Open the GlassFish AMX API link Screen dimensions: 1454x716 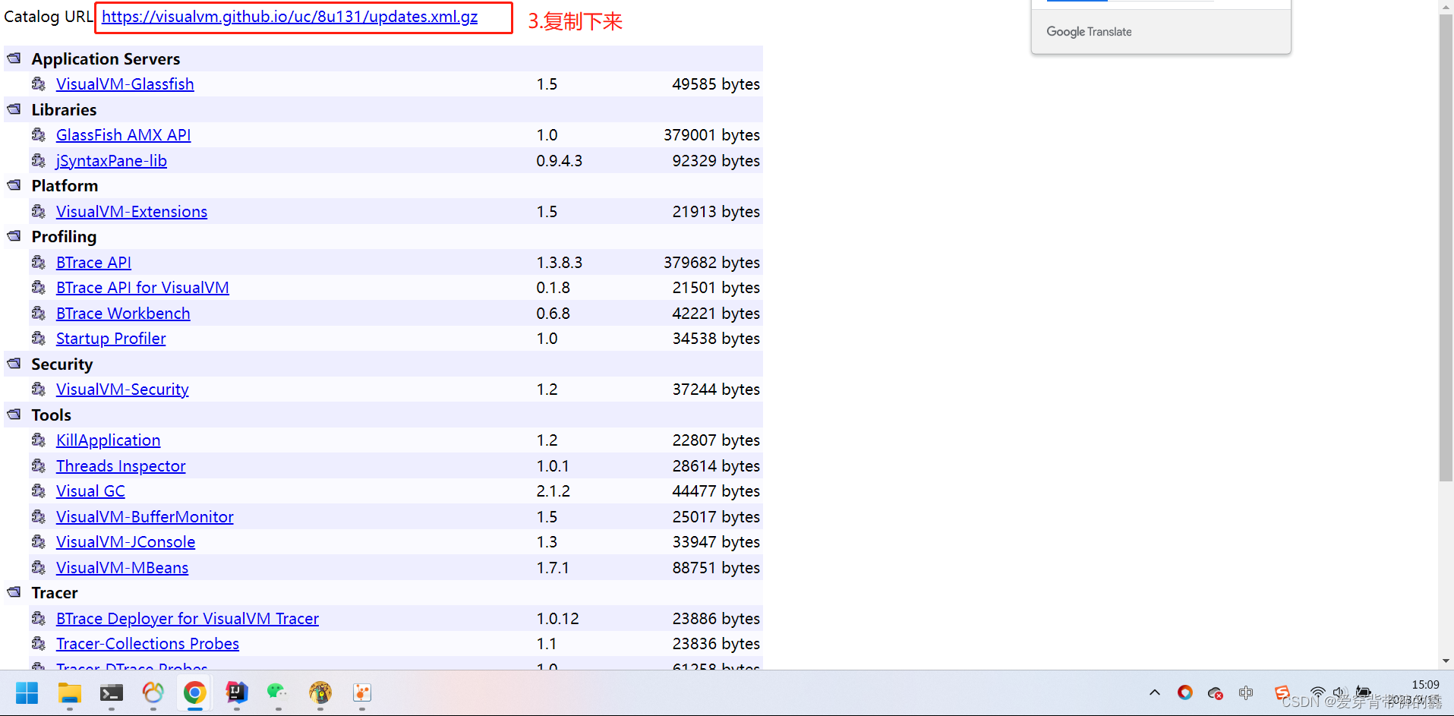pyautogui.click(x=123, y=135)
